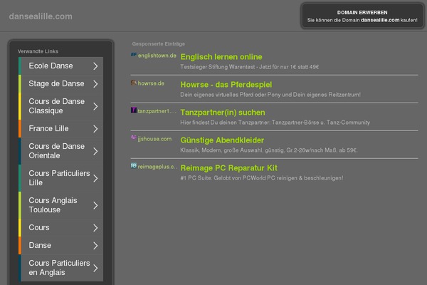The width and height of the screenshot is (427, 285).
Task: Select the France Lille entry
Action: coord(60,129)
